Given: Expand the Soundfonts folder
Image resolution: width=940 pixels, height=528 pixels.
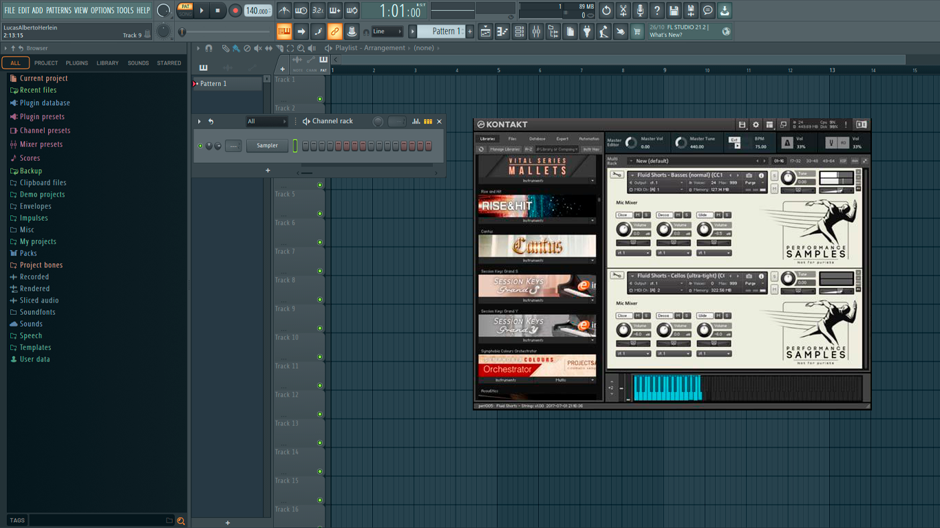Looking at the screenshot, I should point(37,312).
